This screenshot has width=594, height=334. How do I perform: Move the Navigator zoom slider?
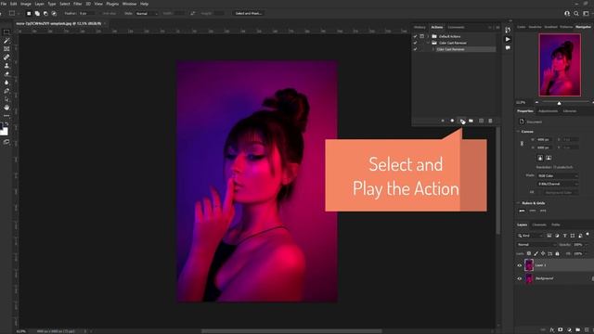(559, 103)
